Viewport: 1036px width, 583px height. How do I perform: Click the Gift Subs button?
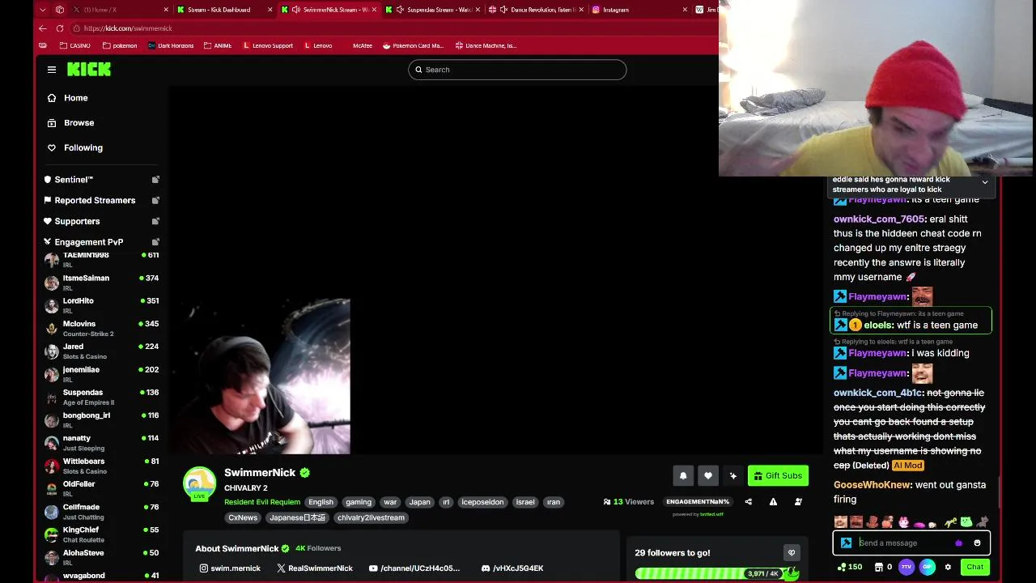point(778,476)
